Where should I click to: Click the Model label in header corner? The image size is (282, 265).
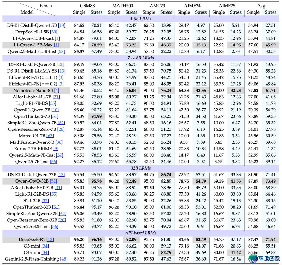click(x=27, y=12)
